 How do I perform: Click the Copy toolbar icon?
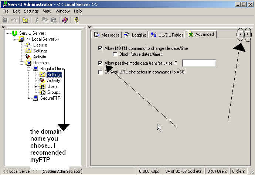(x=45, y=20)
